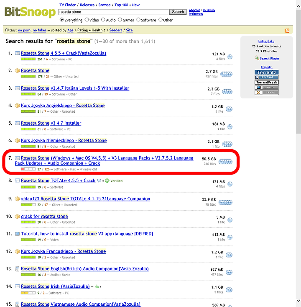Select the Other radio button
This screenshot has height=307, width=301.
pos(161,20)
